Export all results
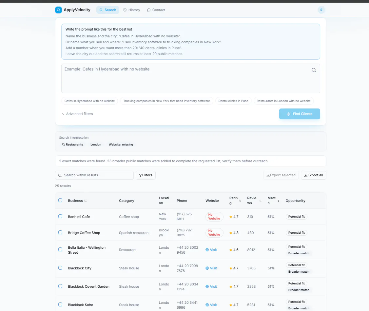Screen dimensions: 369x311 (x=314, y=175)
